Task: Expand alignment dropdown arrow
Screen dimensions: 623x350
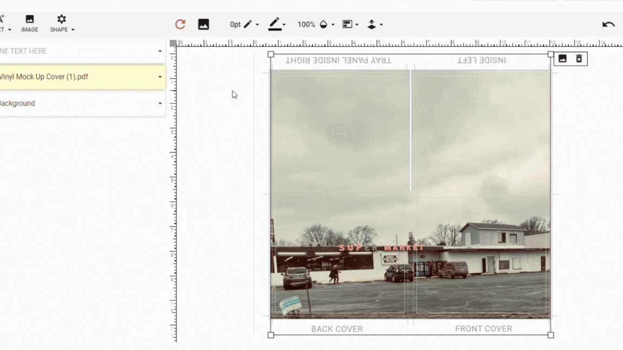Action: click(x=357, y=25)
